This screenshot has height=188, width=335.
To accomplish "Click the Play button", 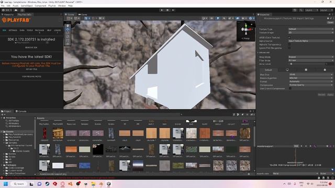I will coord(162,10).
